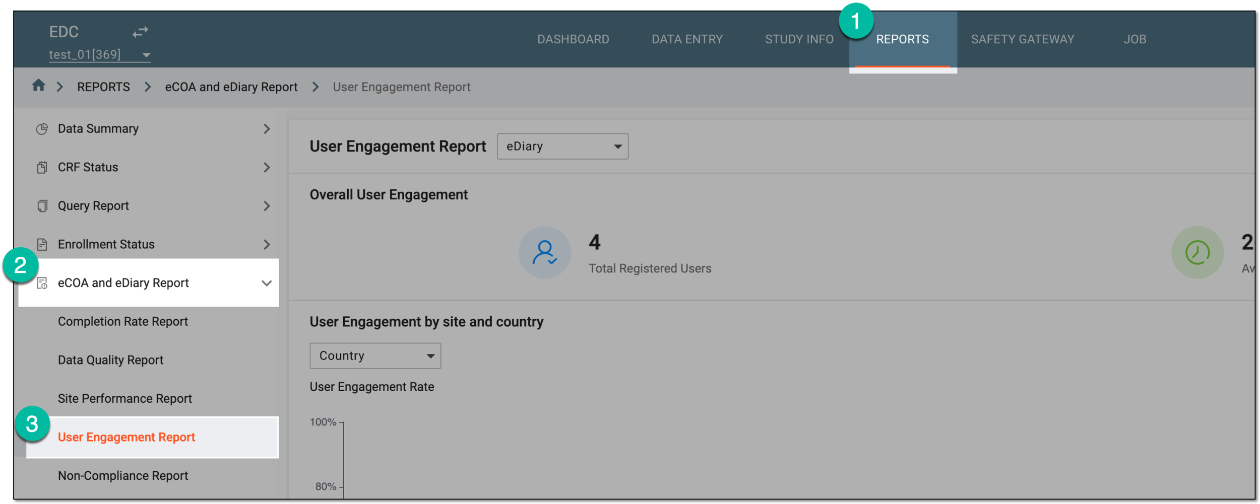Image resolution: width=1260 pixels, height=504 pixels.
Task: Click the eCOA and eDiary Report icon
Action: tap(42, 283)
